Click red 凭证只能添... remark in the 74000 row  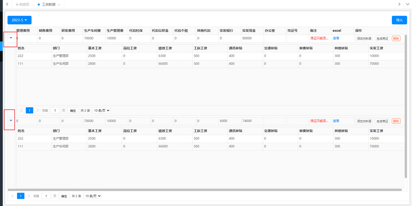(x=319, y=121)
